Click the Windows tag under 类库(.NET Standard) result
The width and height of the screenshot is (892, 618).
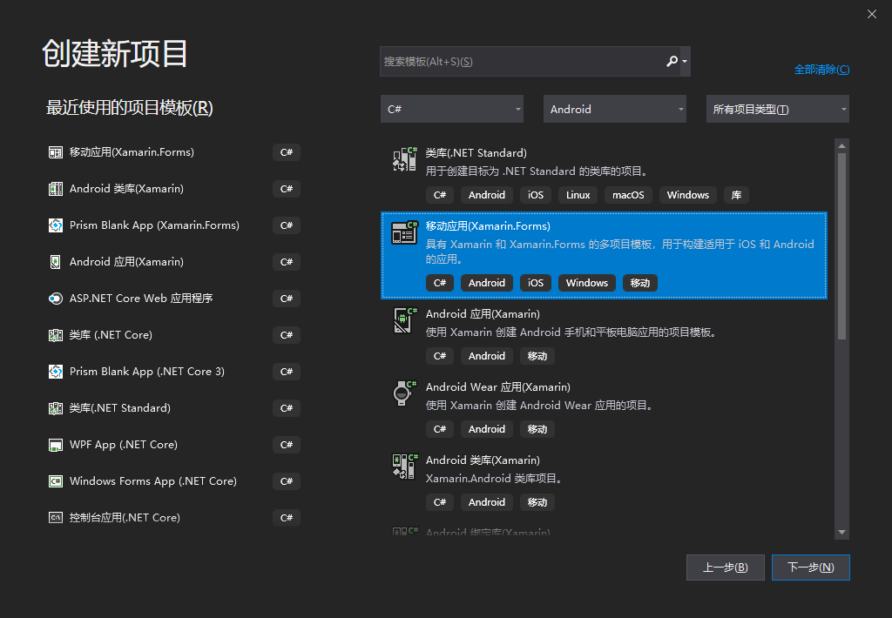click(688, 195)
